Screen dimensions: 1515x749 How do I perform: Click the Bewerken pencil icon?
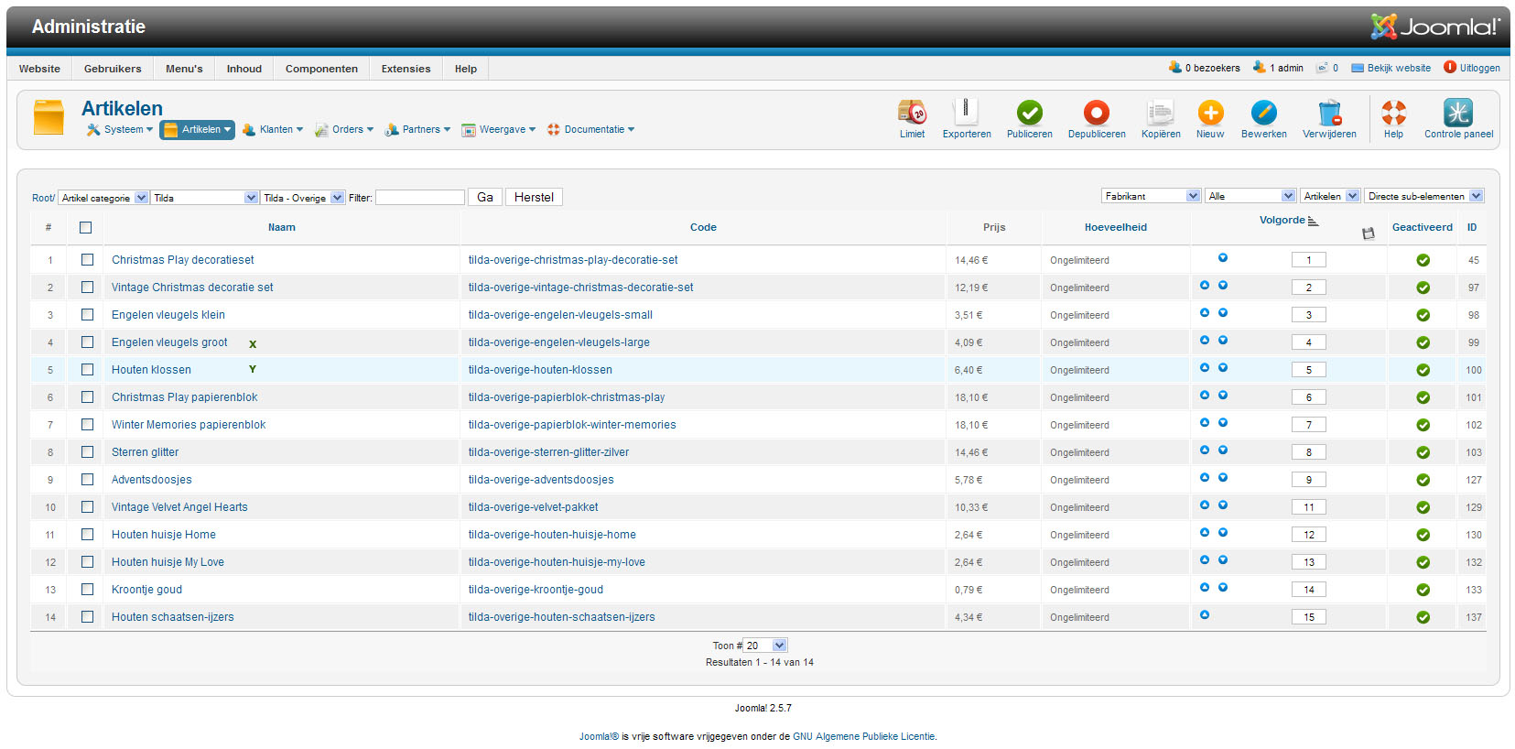1263,113
